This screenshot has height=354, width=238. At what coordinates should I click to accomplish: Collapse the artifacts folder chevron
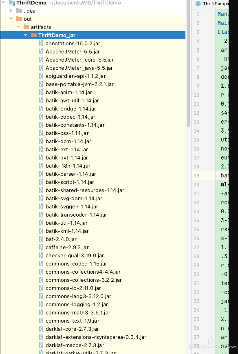(x=18, y=27)
